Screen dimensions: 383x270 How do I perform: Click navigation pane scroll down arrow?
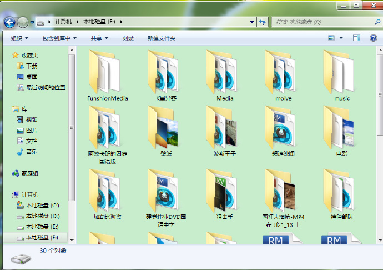[x=72, y=240]
